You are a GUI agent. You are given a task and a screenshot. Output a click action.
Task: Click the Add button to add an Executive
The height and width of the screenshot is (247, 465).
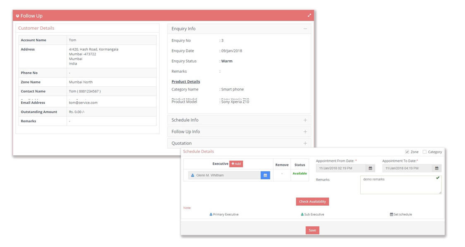[236, 164]
